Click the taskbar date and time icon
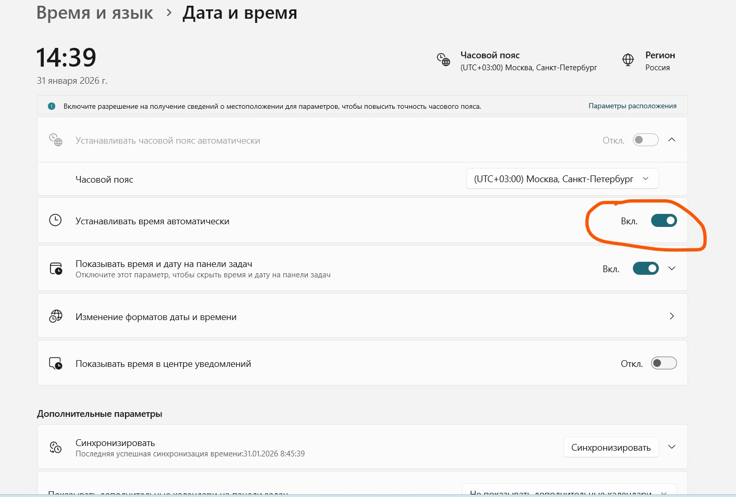This screenshot has width=736, height=497. pos(56,269)
